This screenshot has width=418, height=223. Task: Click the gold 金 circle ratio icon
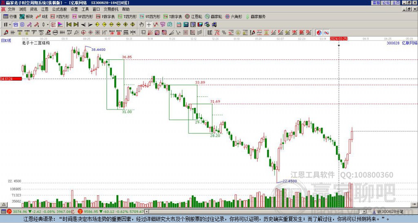[238, 33]
